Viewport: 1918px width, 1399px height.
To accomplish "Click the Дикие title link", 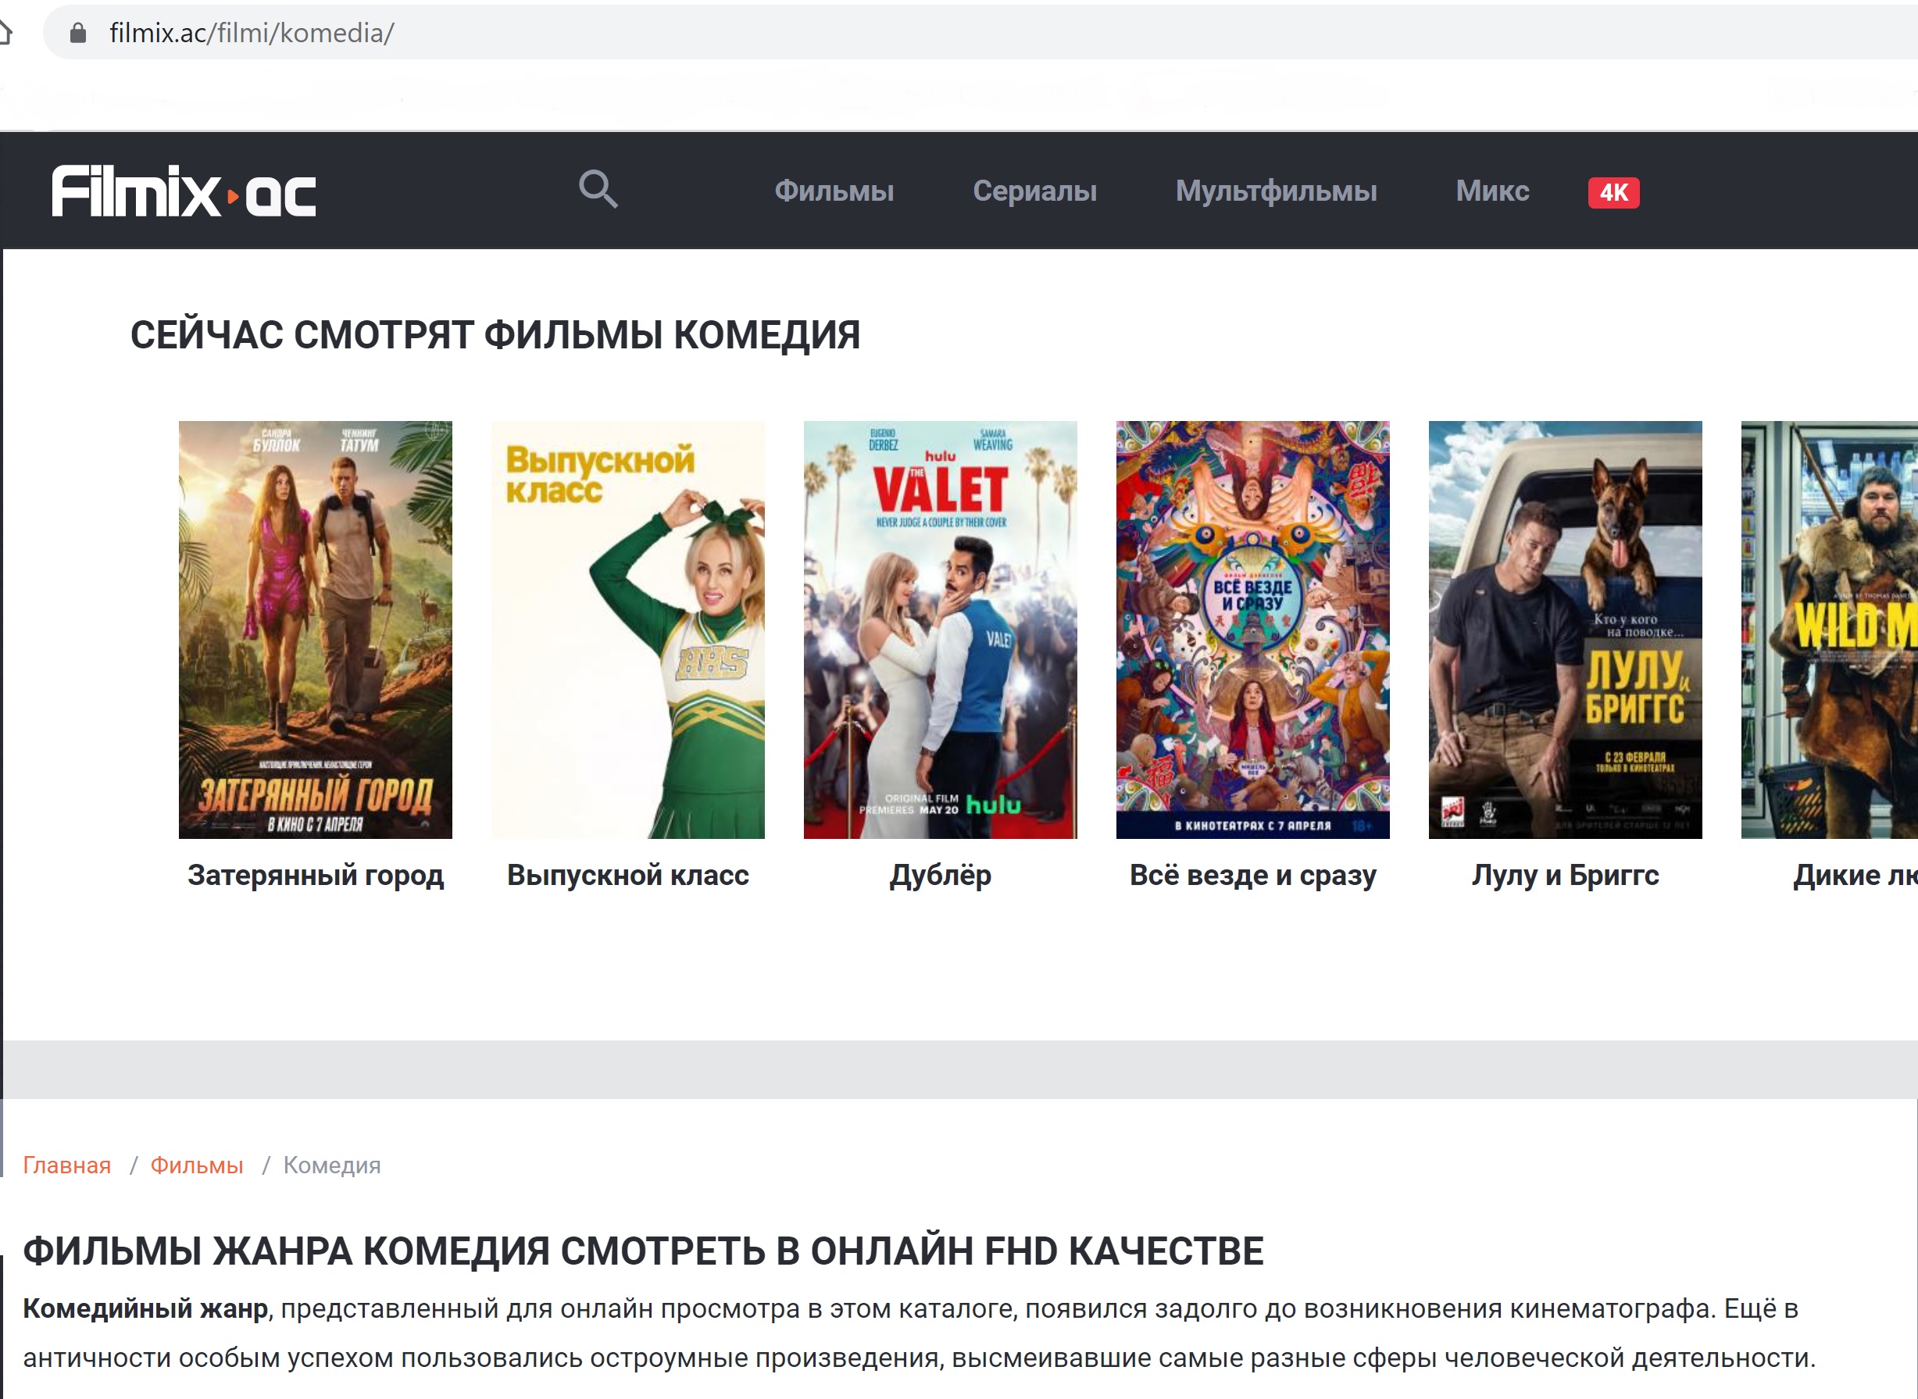I will 1855,875.
